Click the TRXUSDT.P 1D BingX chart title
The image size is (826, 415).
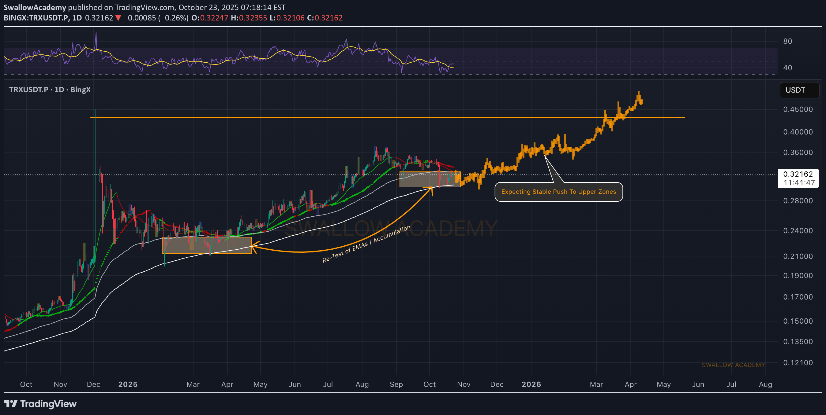tap(50, 90)
